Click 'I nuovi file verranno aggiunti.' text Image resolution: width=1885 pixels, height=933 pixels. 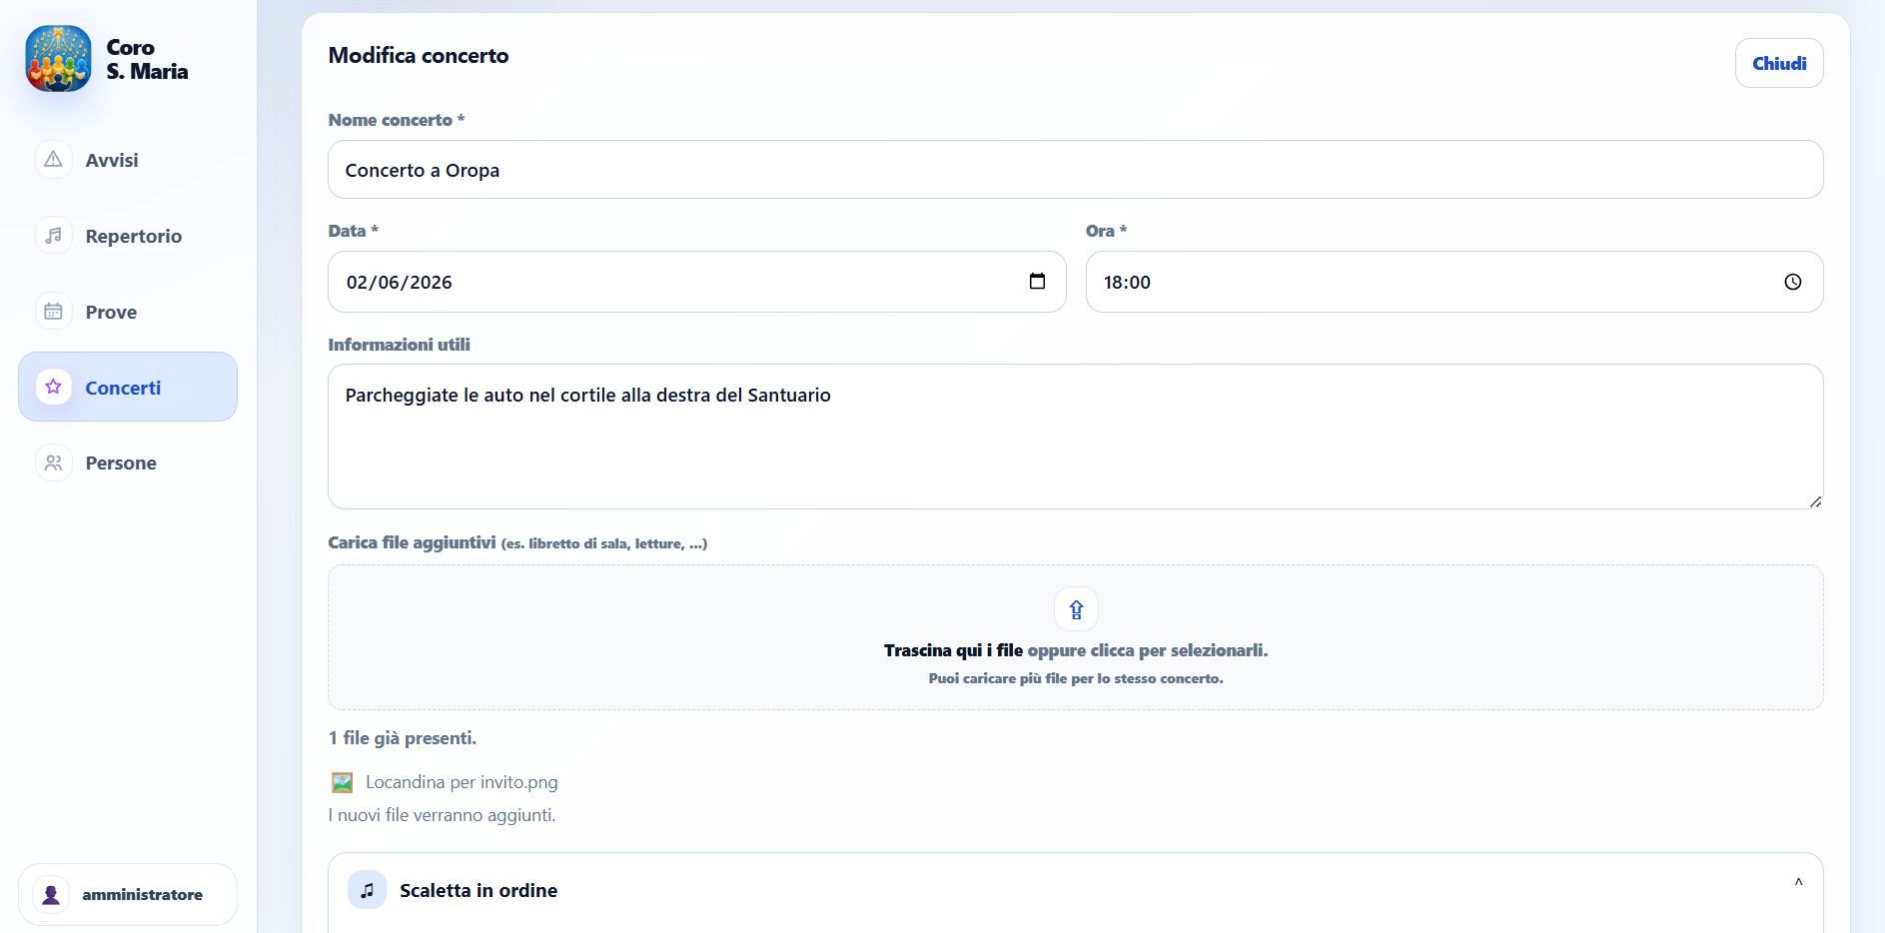click(x=442, y=815)
